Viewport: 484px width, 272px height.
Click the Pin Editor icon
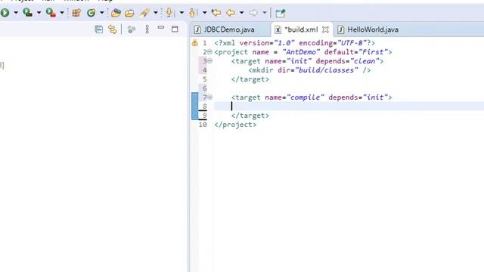pos(280,14)
